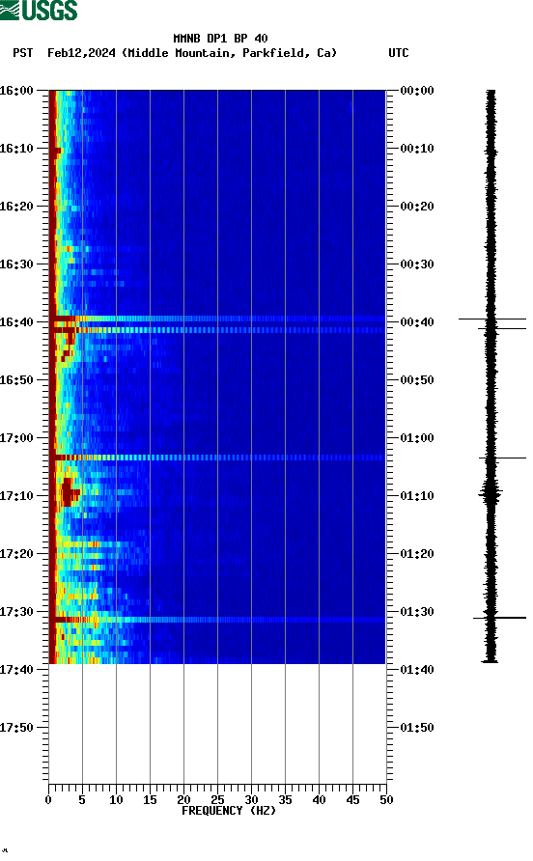Click the 'FREQUENCY (HZ)' axis title

pyautogui.click(x=229, y=811)
